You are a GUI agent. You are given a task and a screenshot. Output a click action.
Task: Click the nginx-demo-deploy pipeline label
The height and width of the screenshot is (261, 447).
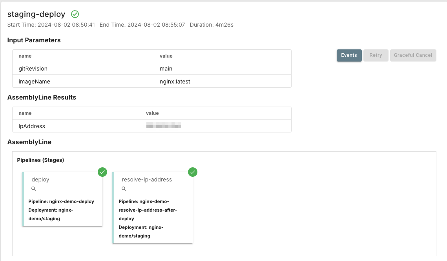pos(61,201)
